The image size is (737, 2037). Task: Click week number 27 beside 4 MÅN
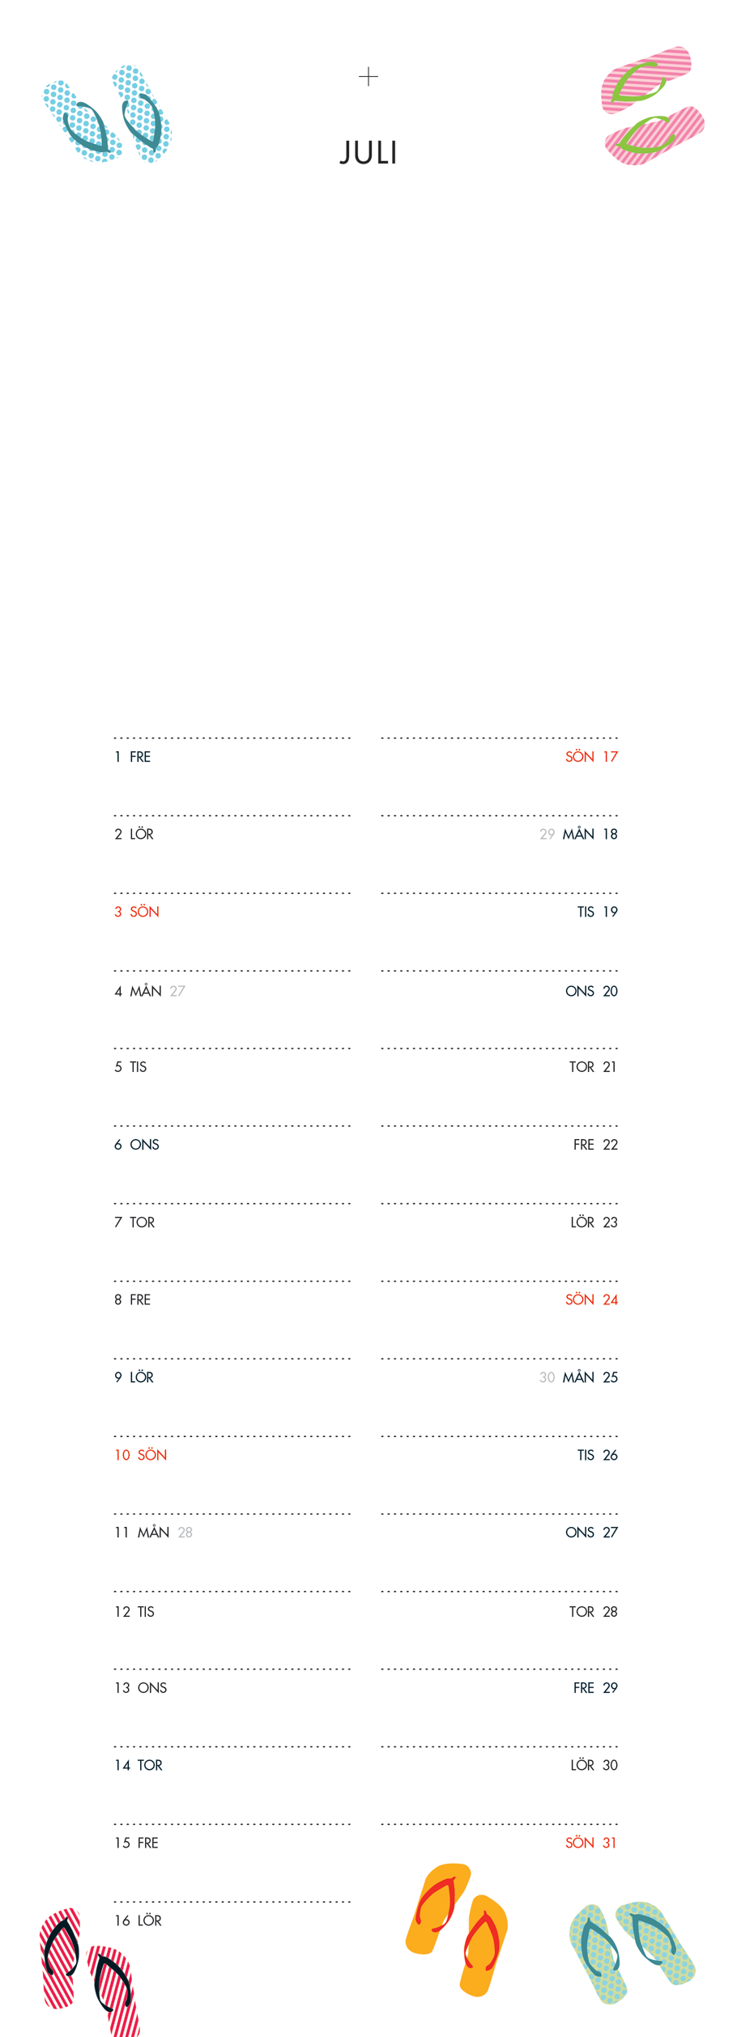pos(177,991)
